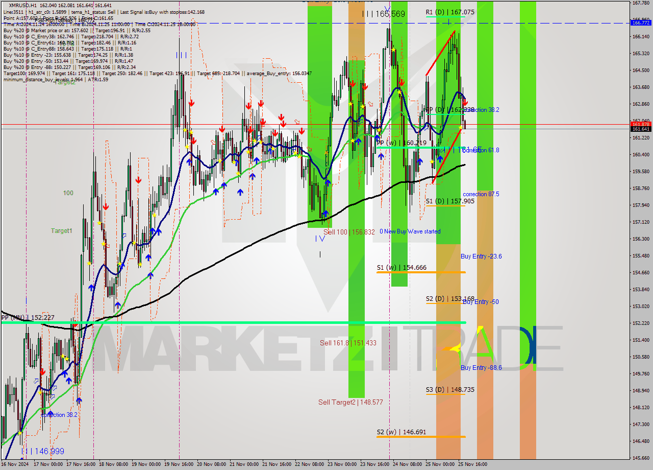Click the 'Sell 161.8 | 151.433' label
This screenshot has width=653, height=470.
[348, 343]
